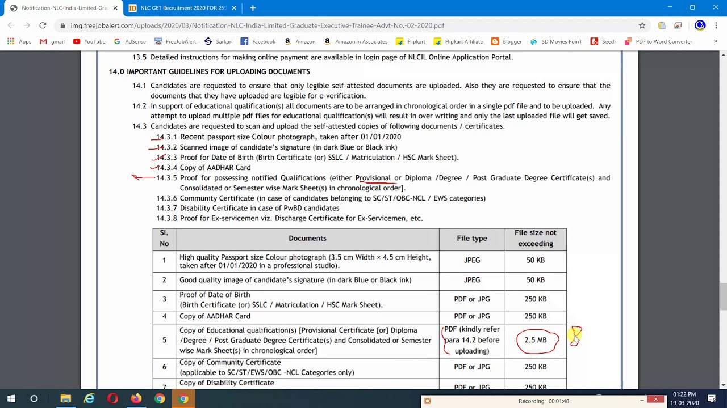Viewport: 727px width, 408px height.
Task: Click '14.3.7 Disability Certificate in case of PwBD candidates'
Action: pos(248,208)
